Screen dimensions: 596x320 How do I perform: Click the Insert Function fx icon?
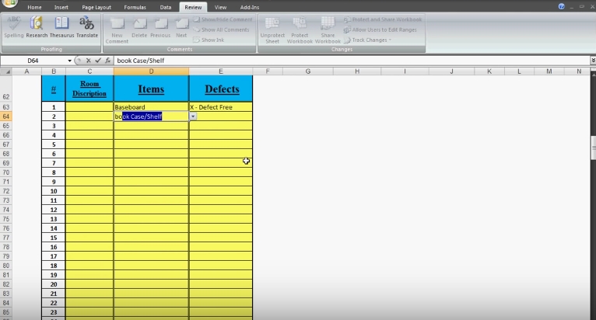click(107, 61)
